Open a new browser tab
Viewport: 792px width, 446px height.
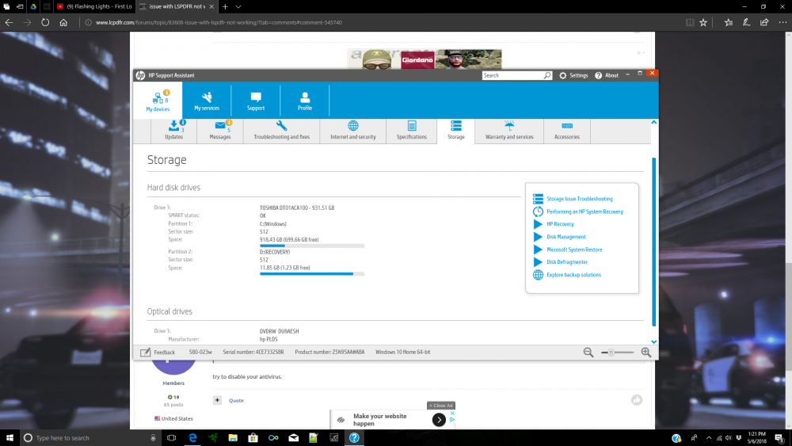(x=225, y=6)
